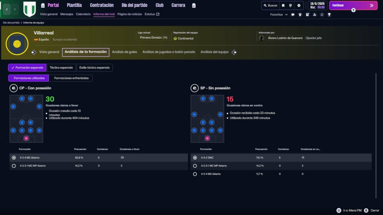Click the green and white club crest
This screenshot has width=383, height=215.
30,9
